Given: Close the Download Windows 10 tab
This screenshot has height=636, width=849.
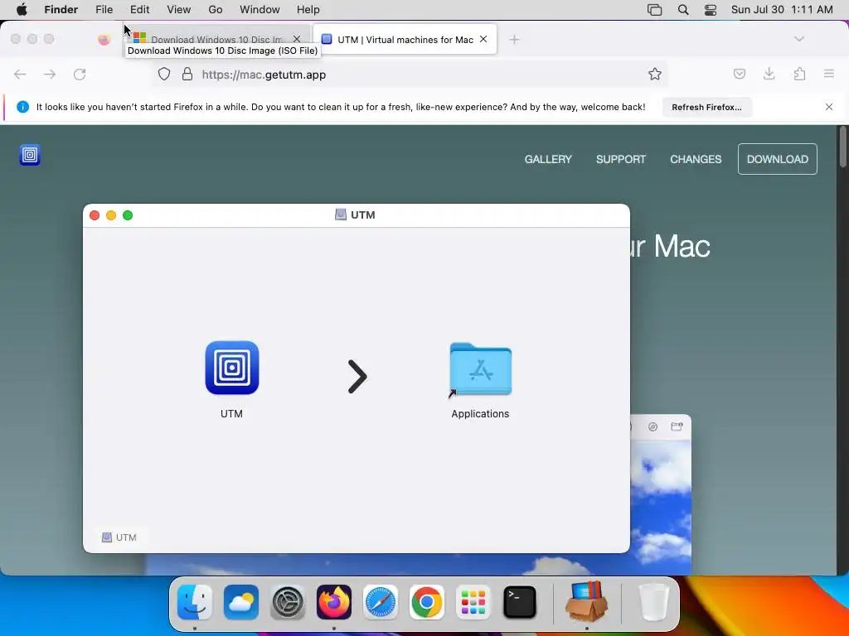Looking at the screenshot, I should 297,39.
